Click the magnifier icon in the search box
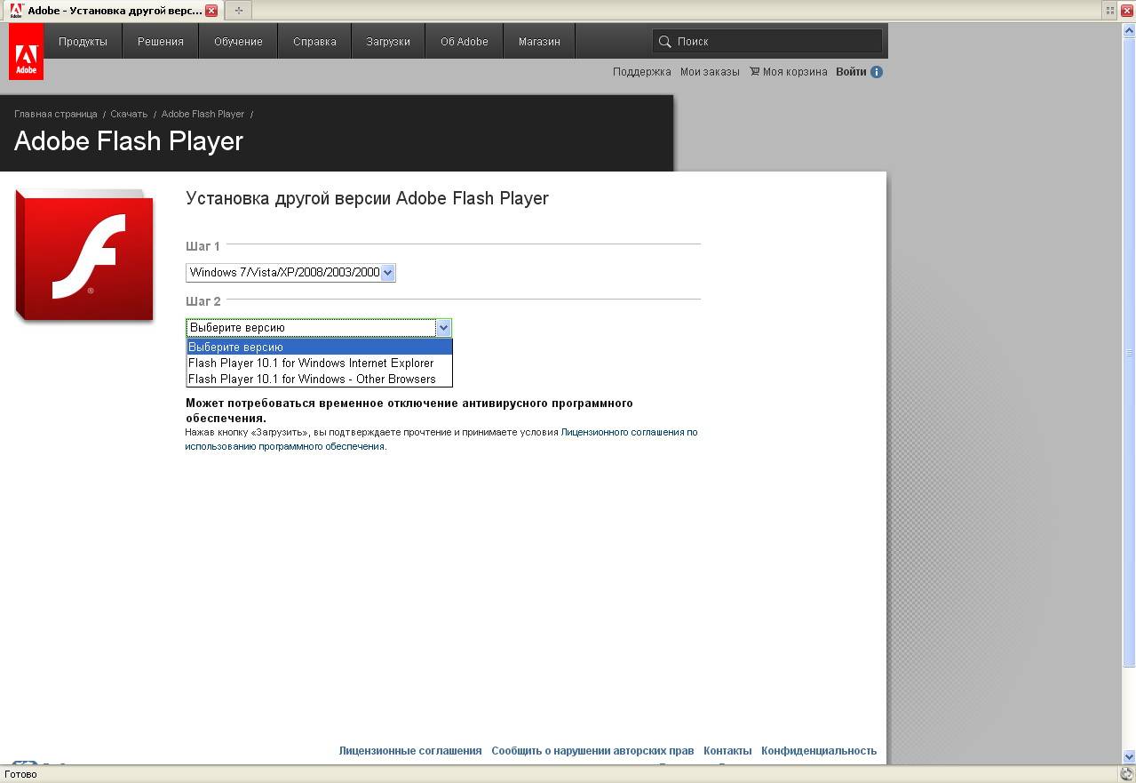Viewport: 1136px width, 783px height. tap(664, 42)
